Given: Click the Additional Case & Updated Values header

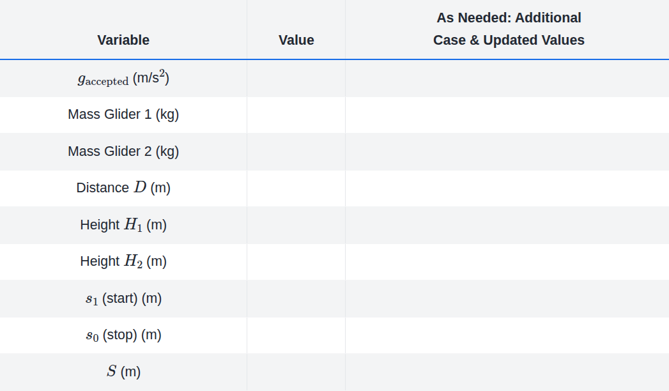Looking at the screenshot, I should click(x=509, y=29).
